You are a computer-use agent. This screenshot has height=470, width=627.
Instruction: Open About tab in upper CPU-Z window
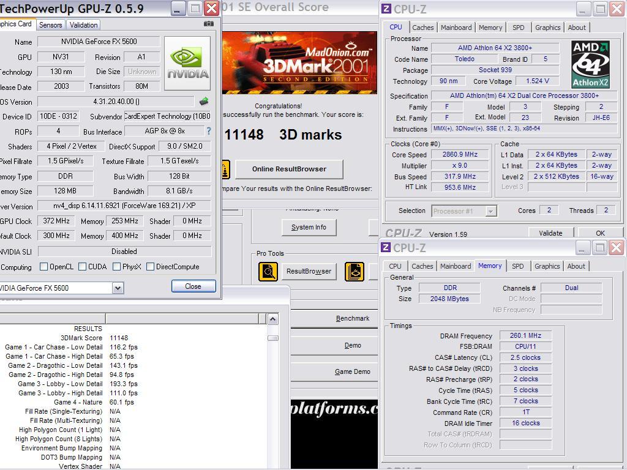pos(577,28)
